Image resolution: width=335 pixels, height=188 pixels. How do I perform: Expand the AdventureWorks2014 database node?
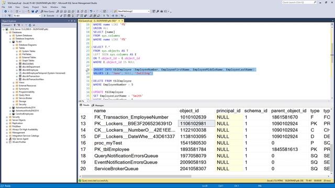tap(10, 108)
